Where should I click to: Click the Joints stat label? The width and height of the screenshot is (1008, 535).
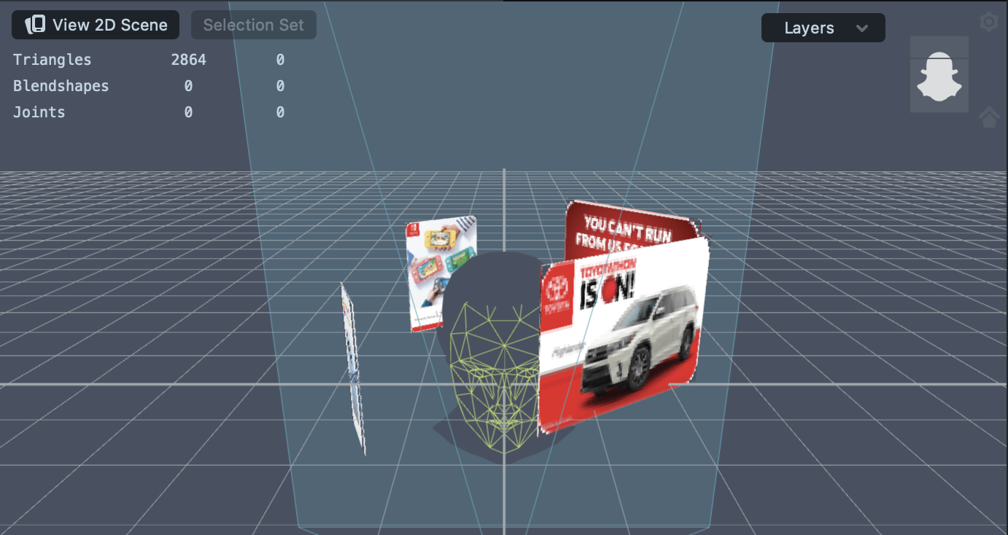(x=39, y=112)
